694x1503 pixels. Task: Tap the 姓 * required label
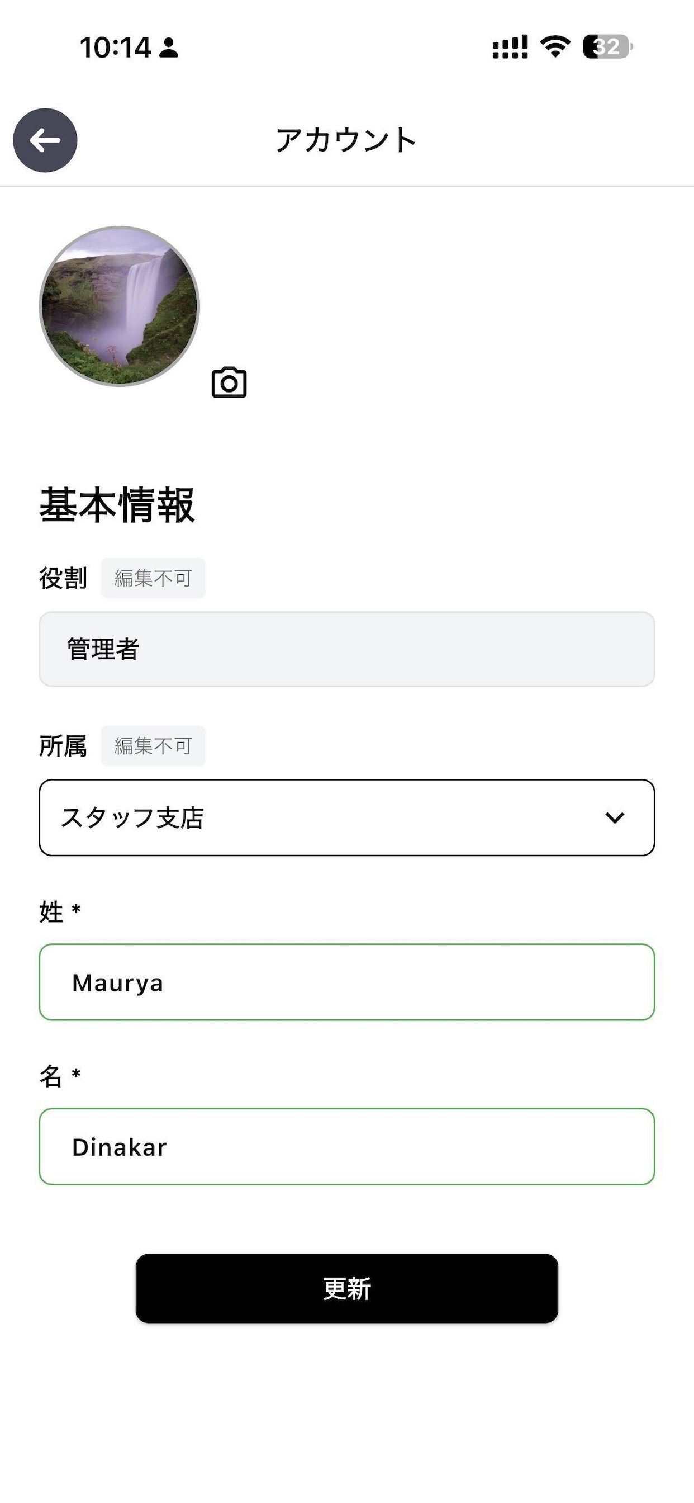click(60, 911)
